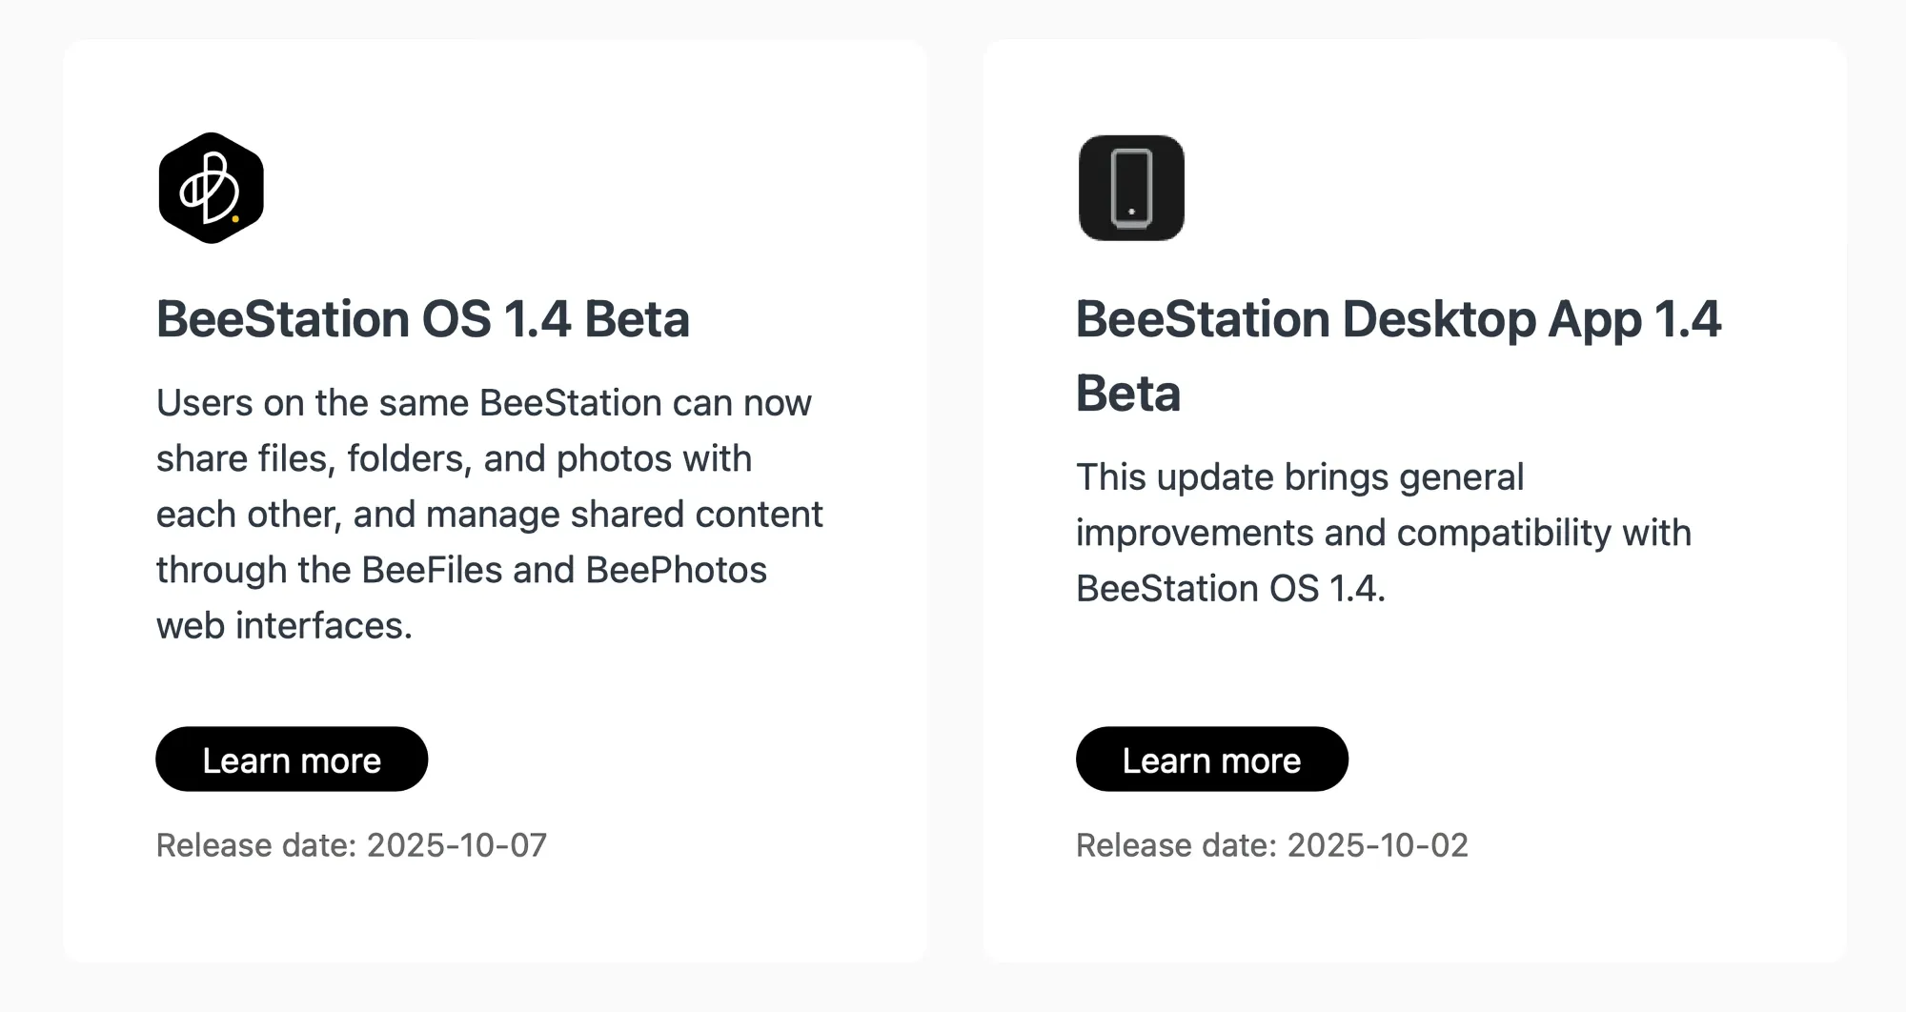Click the word "BeeFiles" in the description
The image size is (1906, 1012).
click(x=432, y=570)
